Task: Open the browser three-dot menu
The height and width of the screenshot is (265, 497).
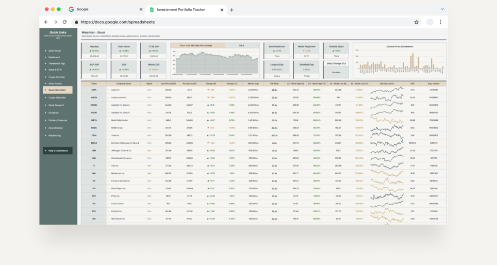Action: pyautogui.click(x=440, y=22)
